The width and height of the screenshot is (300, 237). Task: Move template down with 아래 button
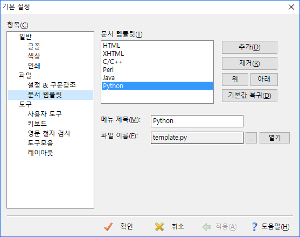[x=264, y=79]
